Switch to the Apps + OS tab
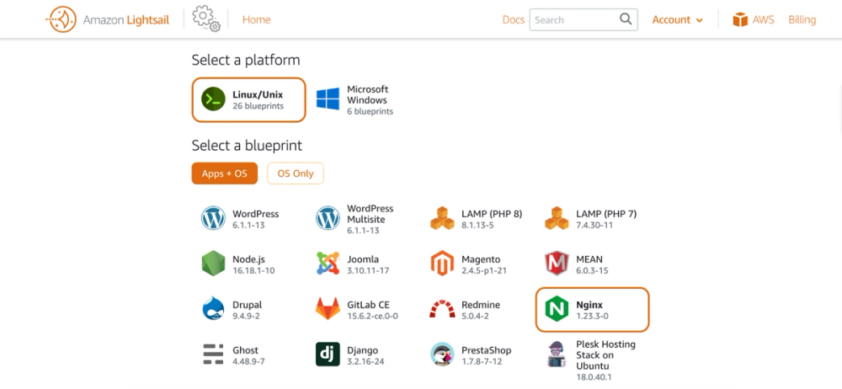 tap(225, 173)
